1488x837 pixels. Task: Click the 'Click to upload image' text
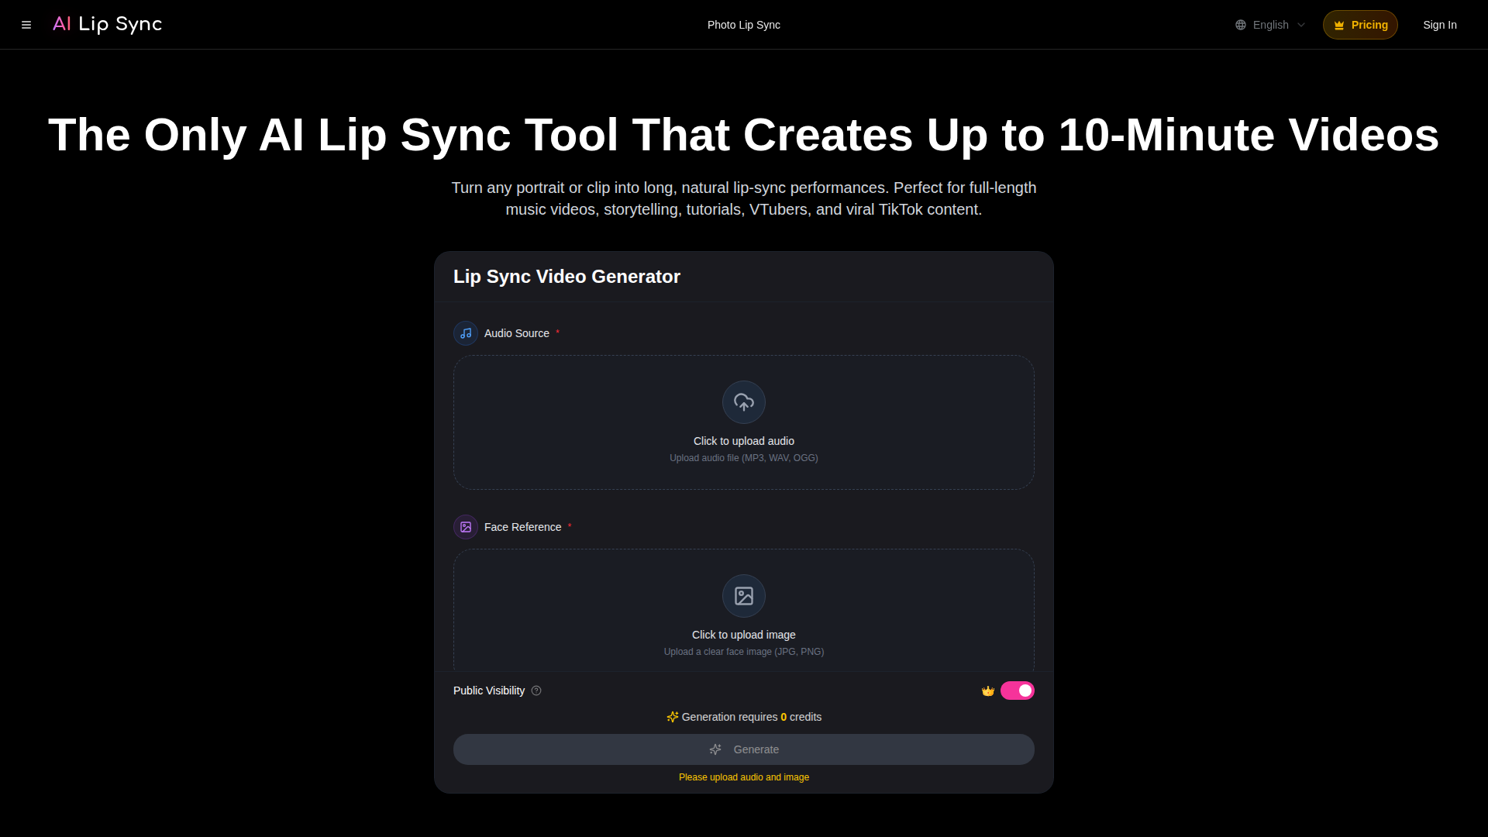pyautogui.click(x=743, y=635)
